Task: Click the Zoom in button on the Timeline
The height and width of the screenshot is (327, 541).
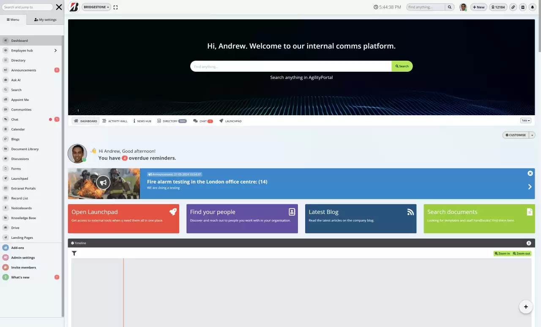Action: click(x=503, y=253)
